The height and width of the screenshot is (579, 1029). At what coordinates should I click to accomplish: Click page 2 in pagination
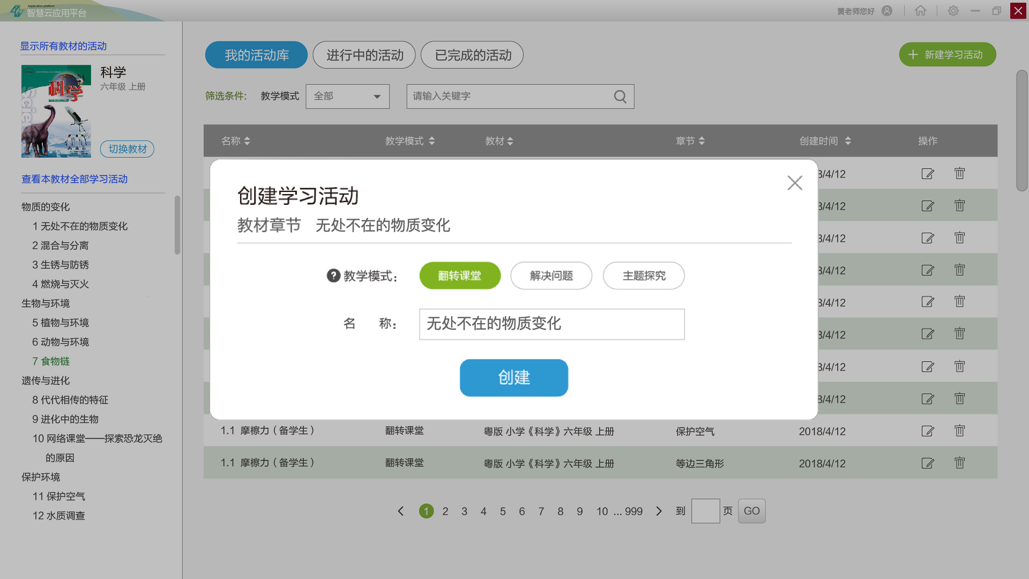point(446,510)
